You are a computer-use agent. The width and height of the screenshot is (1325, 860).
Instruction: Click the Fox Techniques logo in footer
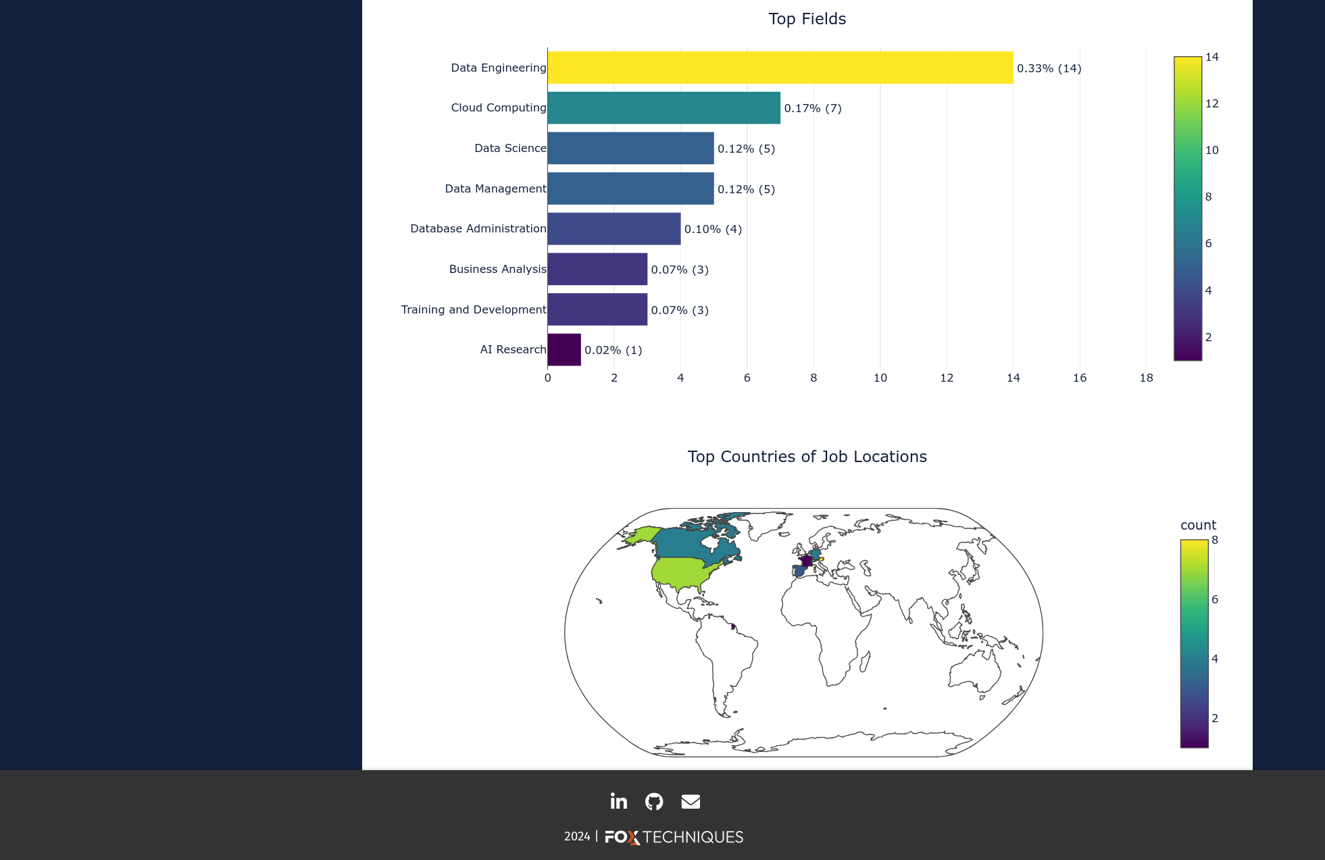pos(674,837)
